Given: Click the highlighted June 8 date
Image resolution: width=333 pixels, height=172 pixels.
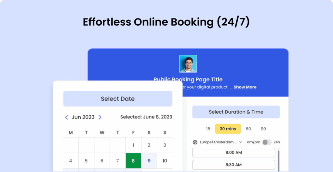Looking at the screenshot, I should pos(133,161).
